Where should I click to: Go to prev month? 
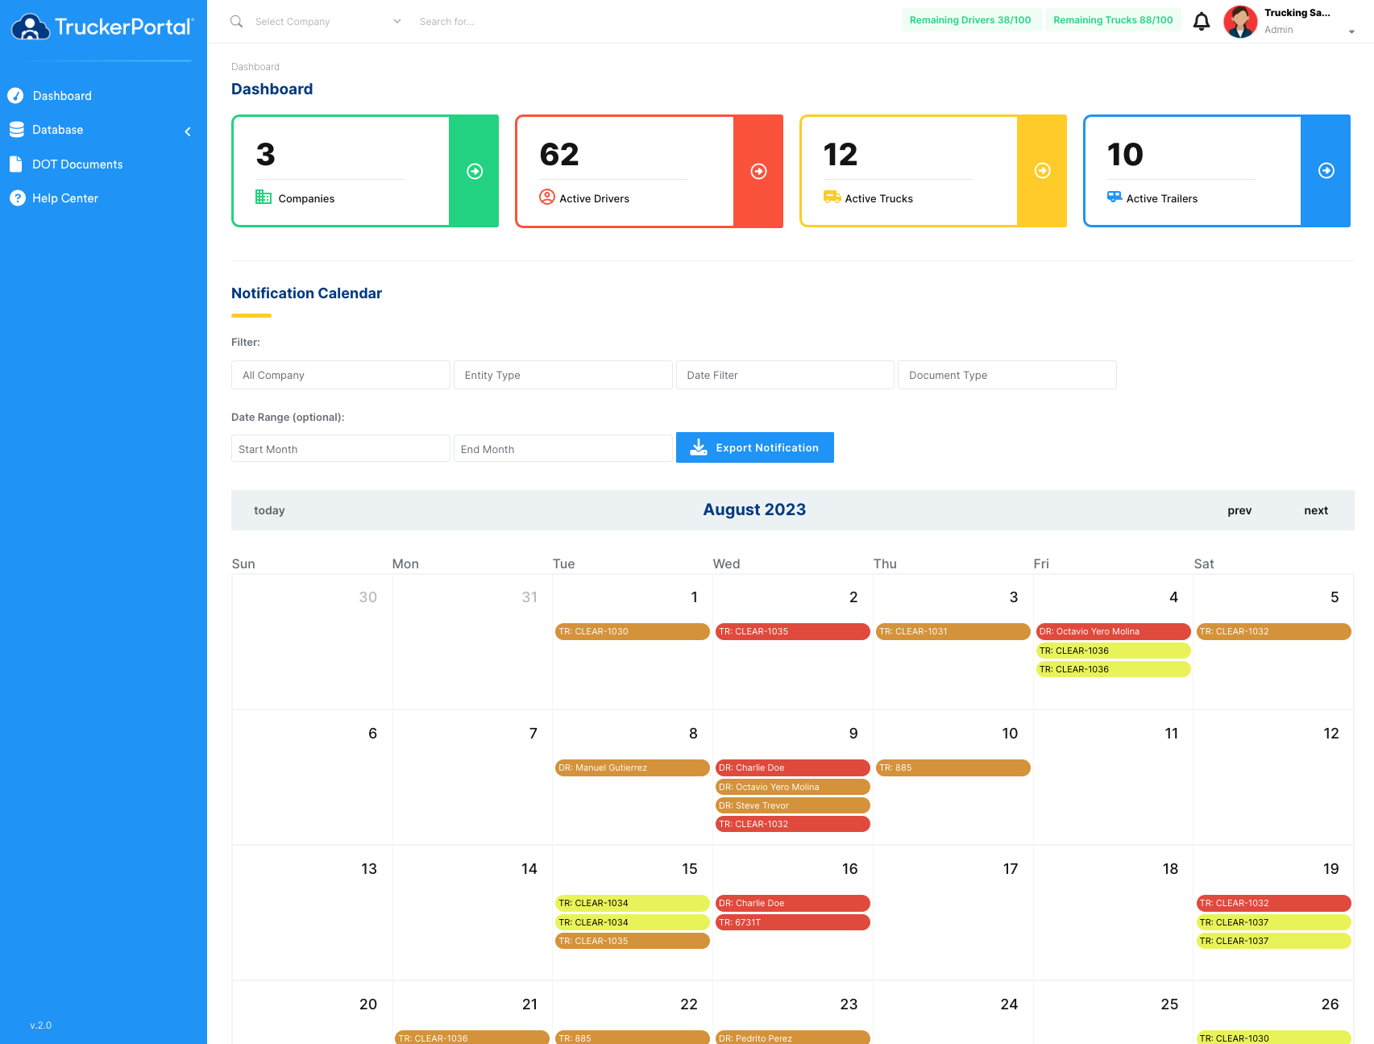tap(1239, 510)
